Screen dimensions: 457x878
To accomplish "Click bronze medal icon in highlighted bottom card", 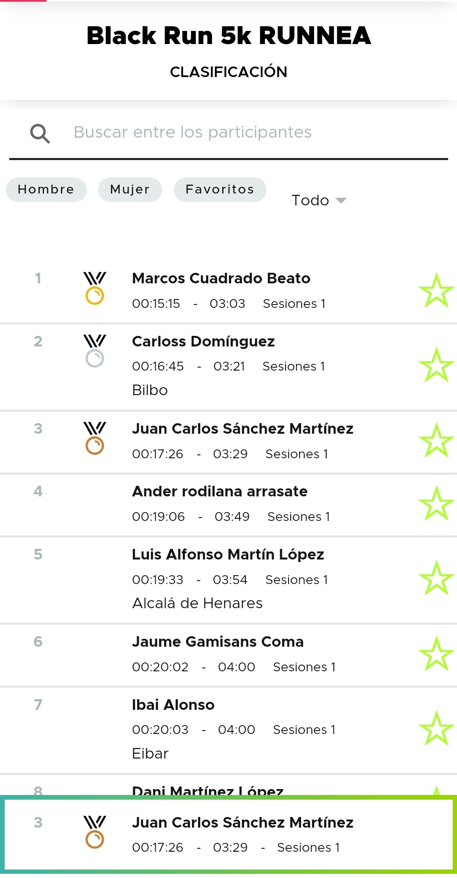I will (95, 832).
